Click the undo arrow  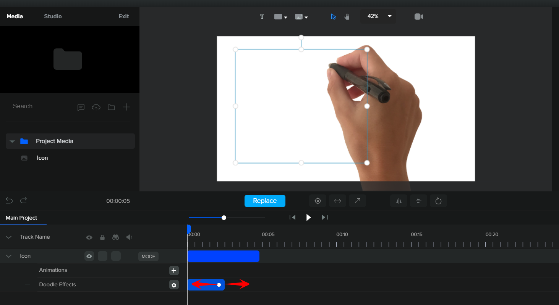9,201
